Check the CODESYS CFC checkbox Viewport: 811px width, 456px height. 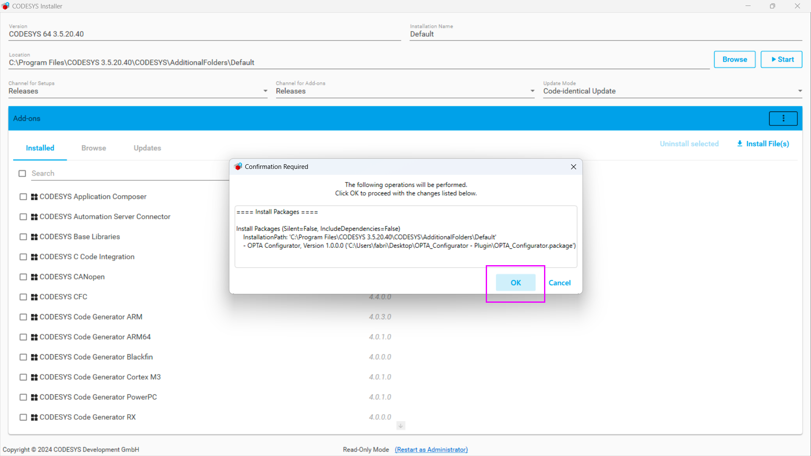pos(23,297)
